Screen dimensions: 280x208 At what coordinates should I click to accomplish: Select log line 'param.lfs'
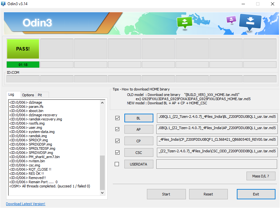point(26,107)
